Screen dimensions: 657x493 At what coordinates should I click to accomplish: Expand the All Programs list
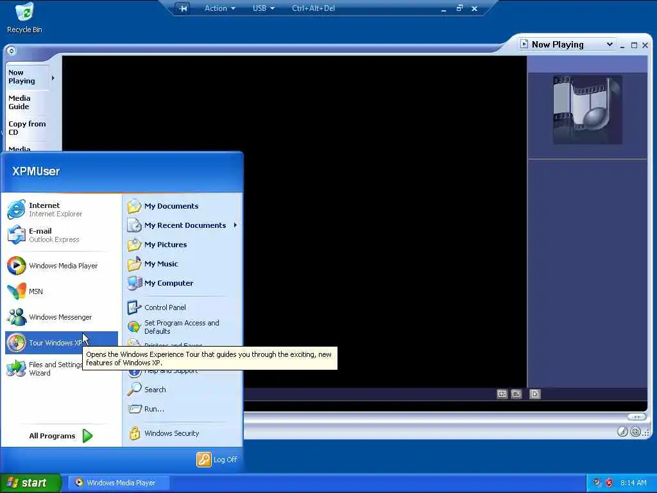(x=61, y=436)
